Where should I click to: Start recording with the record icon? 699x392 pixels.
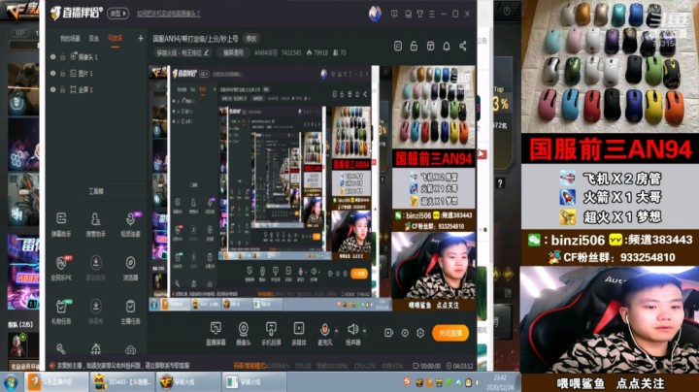(x=388, y=333)
